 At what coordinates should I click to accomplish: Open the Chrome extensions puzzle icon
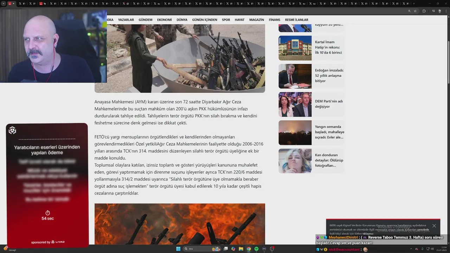tap(424, 11)
